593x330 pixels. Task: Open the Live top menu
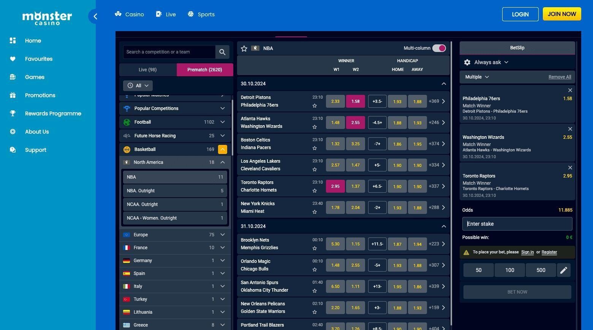point(166,14)
